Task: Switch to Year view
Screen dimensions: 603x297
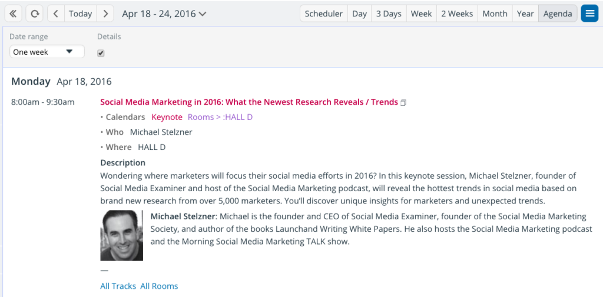Action: pos(525,14)
